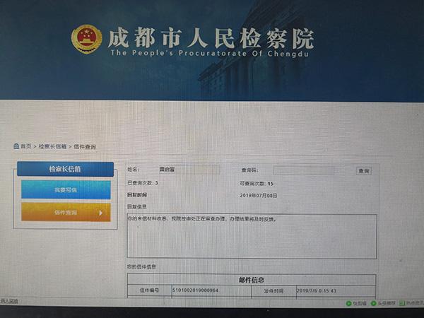Click the 已查询次数 value 3
Screen dimensions: 424x318
coord(157,183)
